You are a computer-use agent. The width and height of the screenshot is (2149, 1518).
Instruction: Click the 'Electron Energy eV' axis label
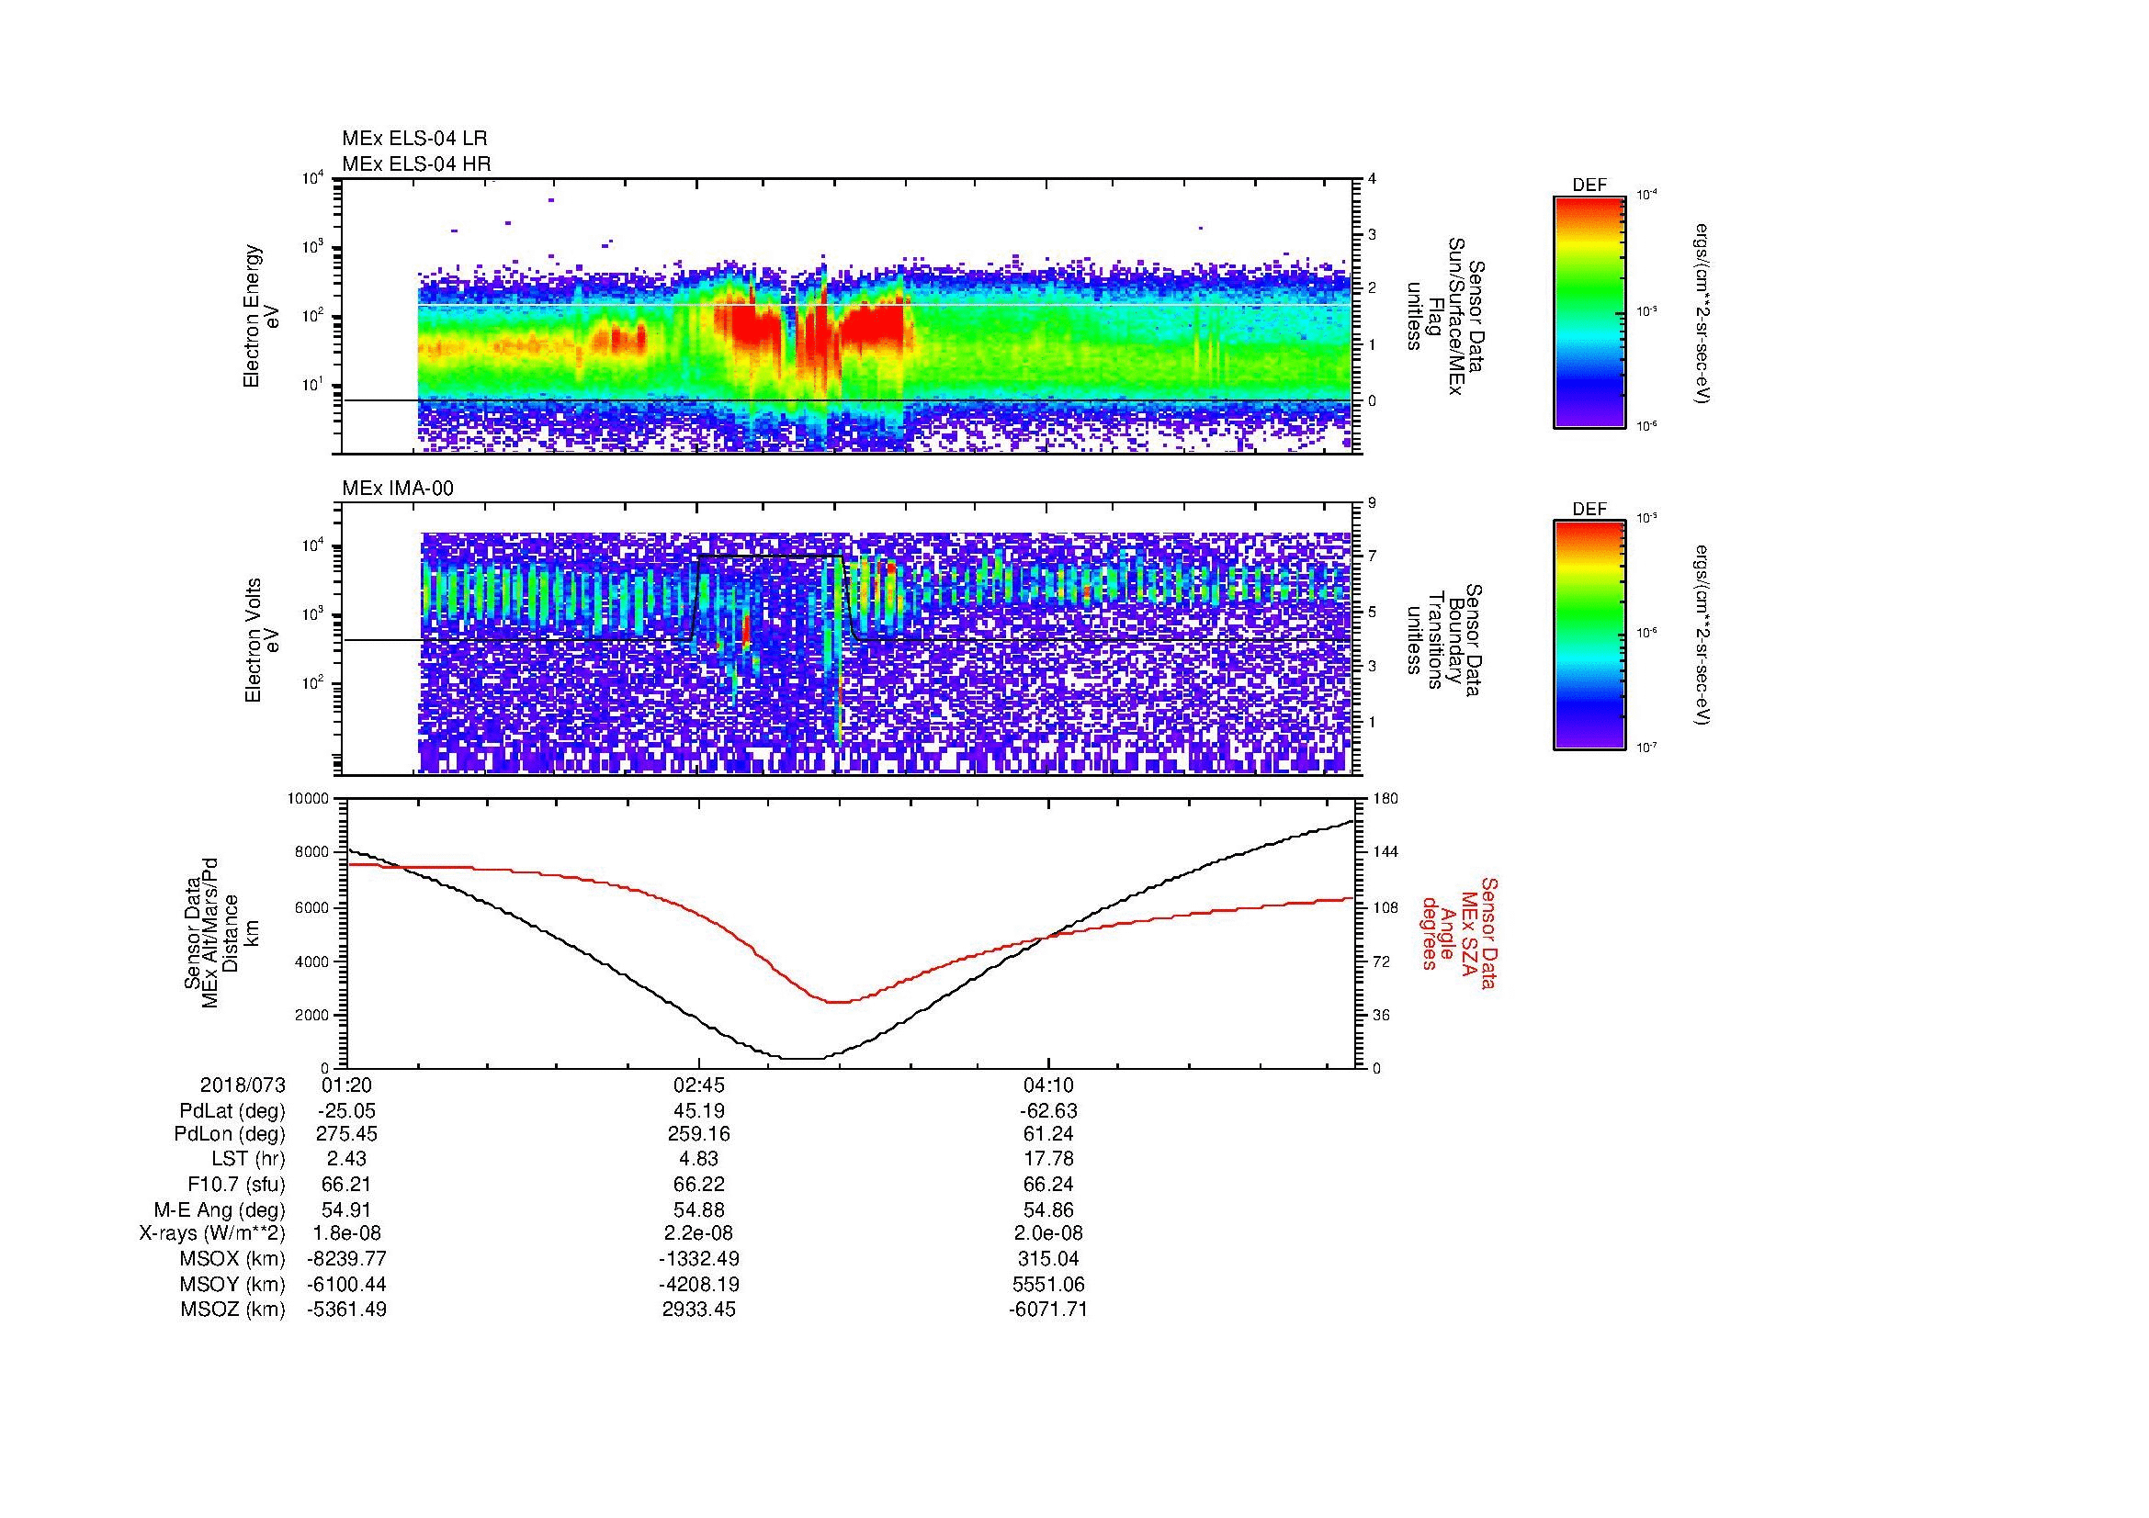coord(261,316)
